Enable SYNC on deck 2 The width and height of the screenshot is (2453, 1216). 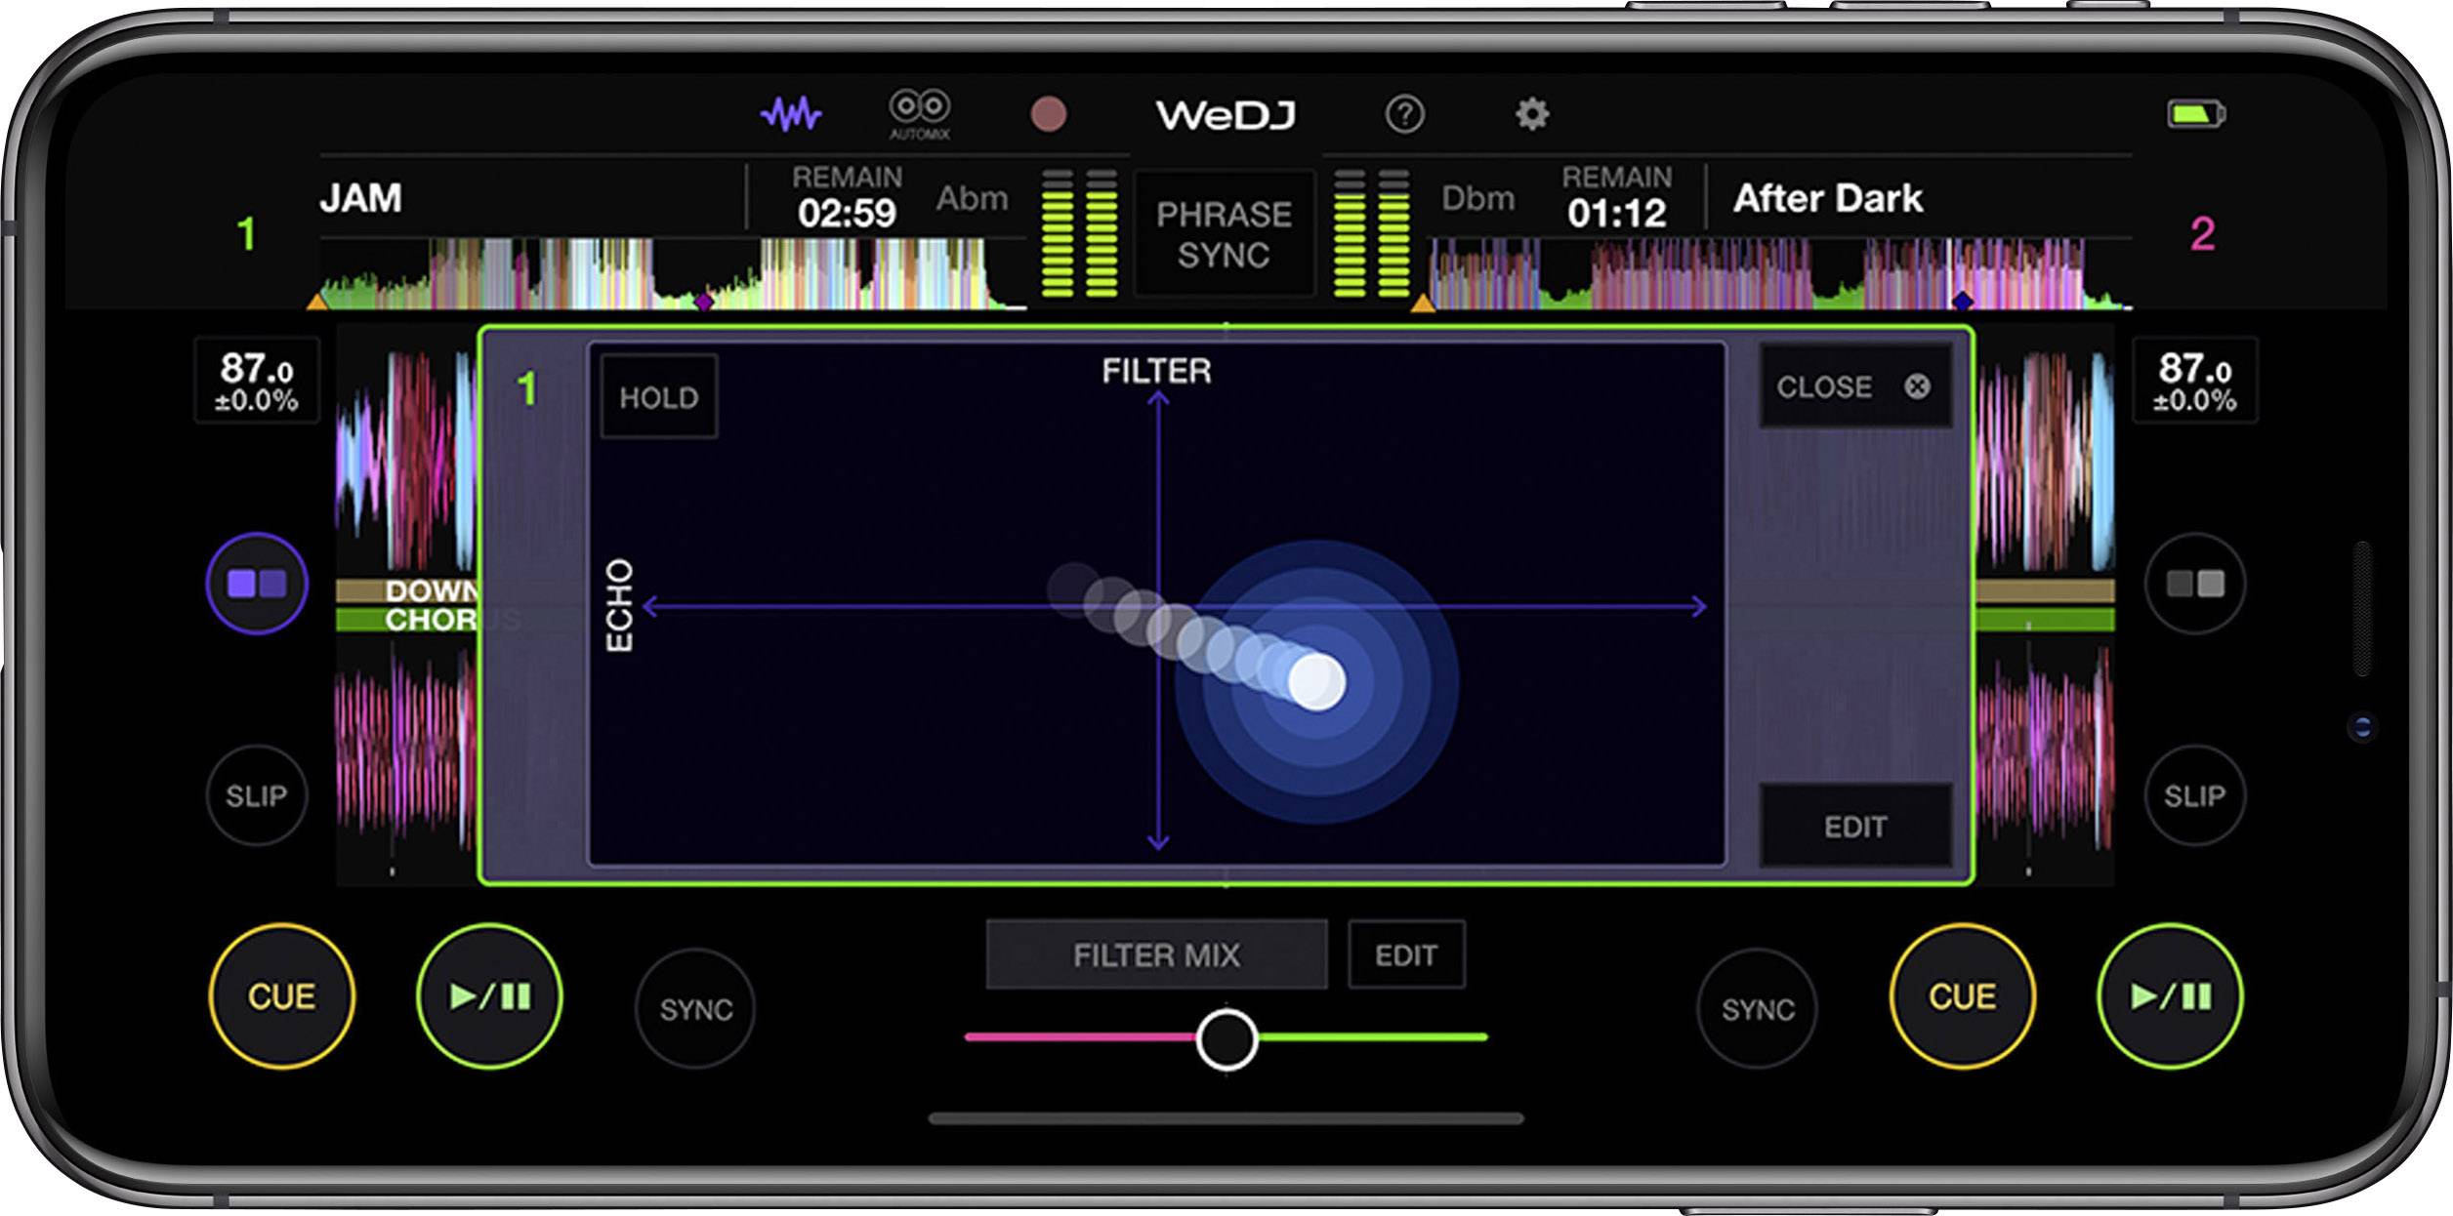1758,1010
